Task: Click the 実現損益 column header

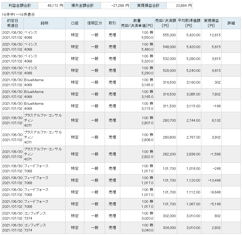Action: pyautogui.click(x=211, y=23)
